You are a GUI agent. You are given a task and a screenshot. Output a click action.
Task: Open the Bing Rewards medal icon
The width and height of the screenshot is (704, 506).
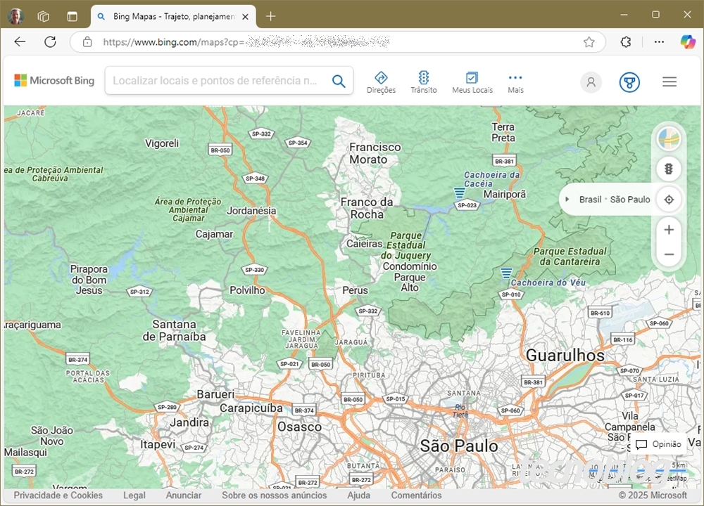click(629, 82)
